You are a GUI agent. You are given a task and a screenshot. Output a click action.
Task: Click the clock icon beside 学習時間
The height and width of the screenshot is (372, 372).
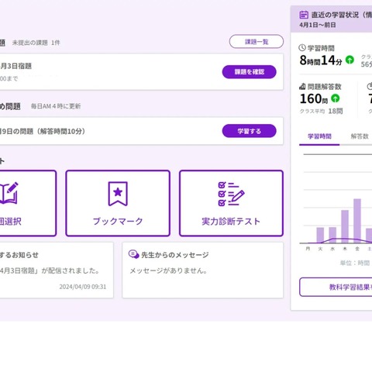302,48
